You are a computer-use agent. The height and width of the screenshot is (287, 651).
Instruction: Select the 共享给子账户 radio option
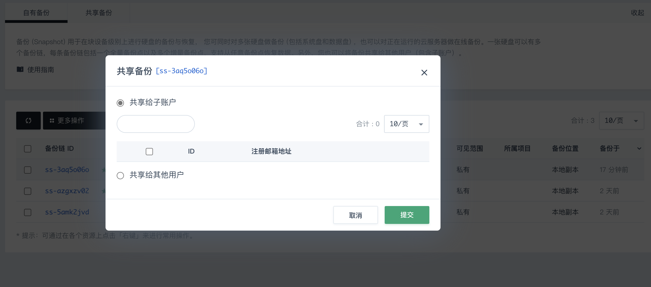(x=120, y=103)
